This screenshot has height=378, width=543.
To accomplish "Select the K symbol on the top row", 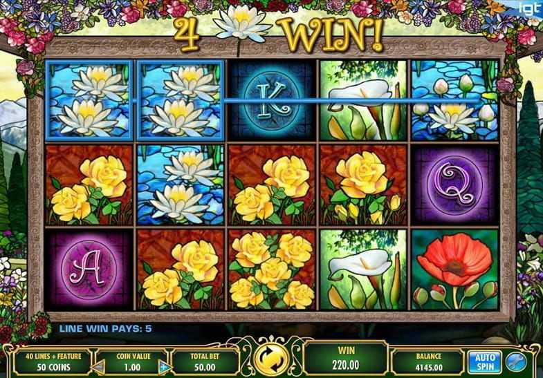I will pos(272,101).
